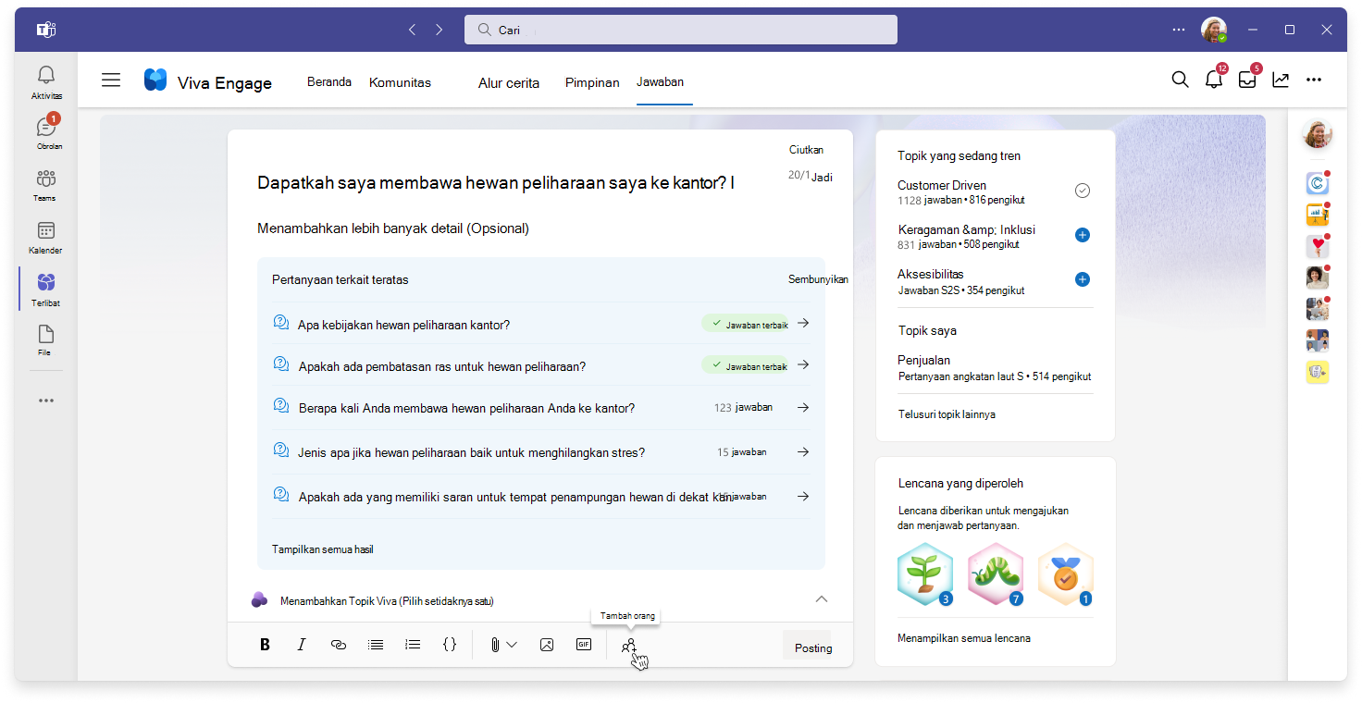Open Kalender in the sidebar
Screen dimensions: 1362x703
point(46,238)
